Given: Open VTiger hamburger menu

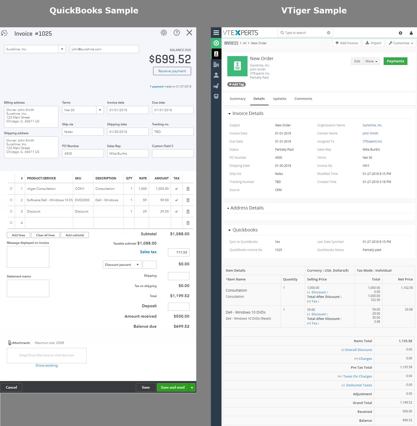Looking at the screenshot, I should click(216, 33).
